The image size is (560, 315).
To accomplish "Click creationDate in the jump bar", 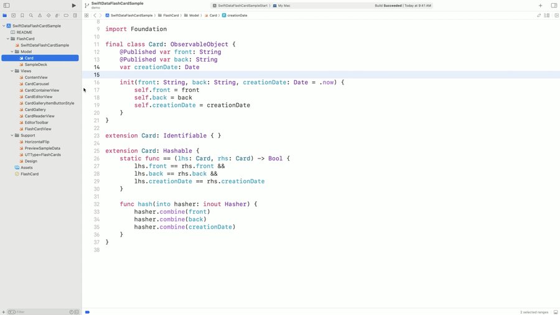I will coord(235,16).
